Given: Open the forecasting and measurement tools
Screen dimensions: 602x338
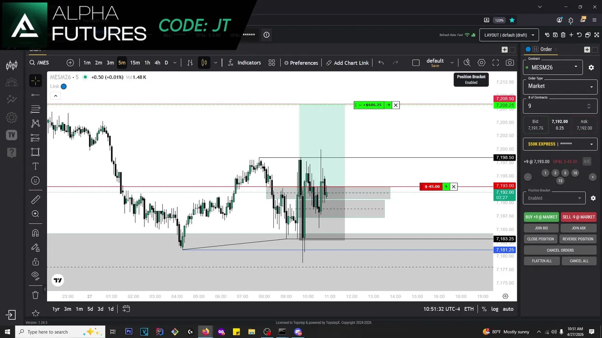Looking at the screenshot, I should (35, 138).
